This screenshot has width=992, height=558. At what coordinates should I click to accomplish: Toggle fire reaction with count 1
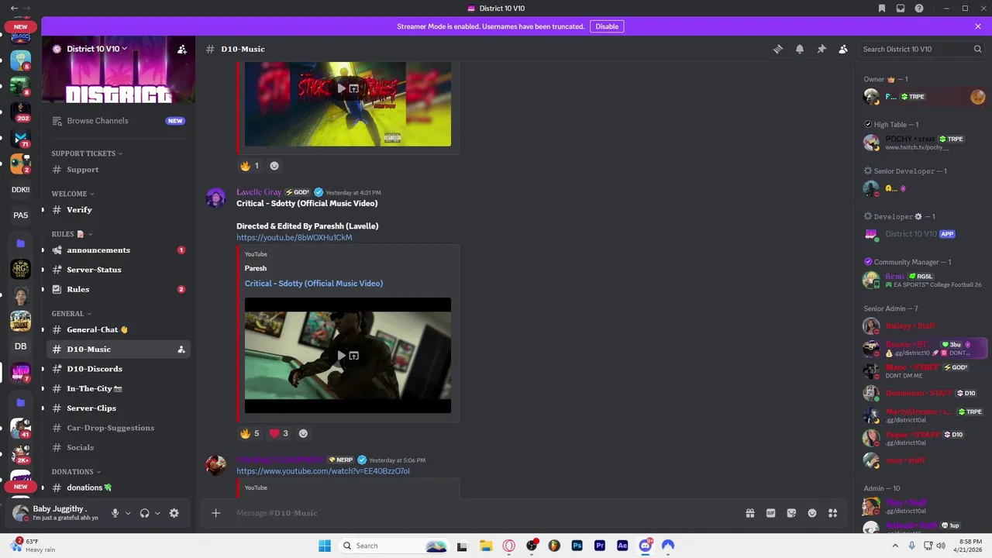(250, 166)
